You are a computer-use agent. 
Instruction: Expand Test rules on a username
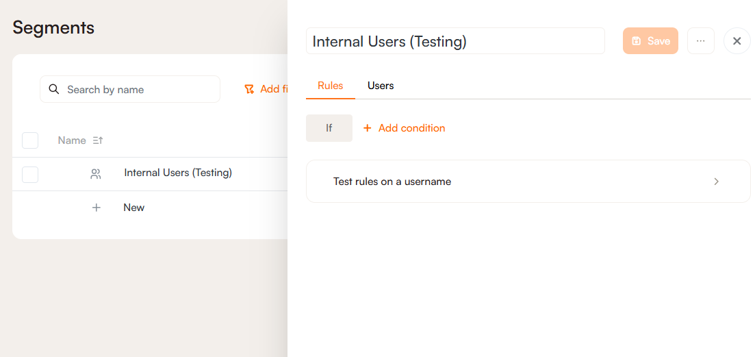point(392,182)
